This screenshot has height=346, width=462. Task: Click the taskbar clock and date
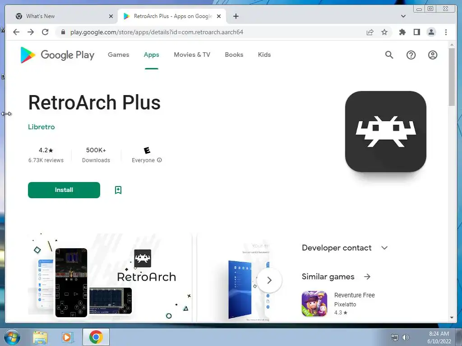pos(439,337)
